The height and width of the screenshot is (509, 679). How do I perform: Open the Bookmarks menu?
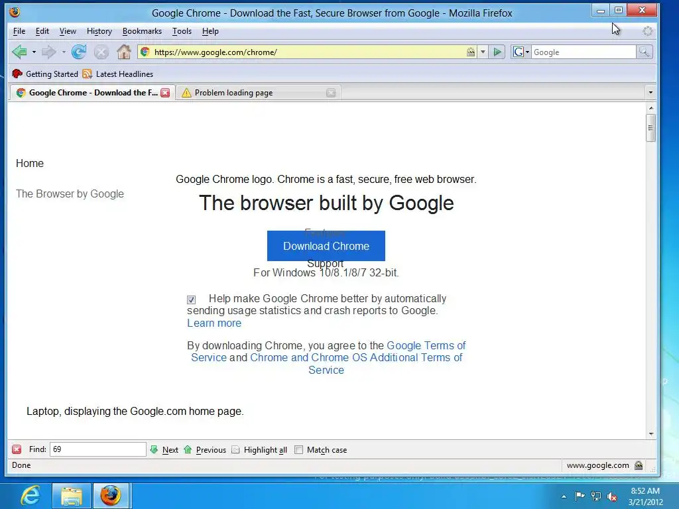142,31
